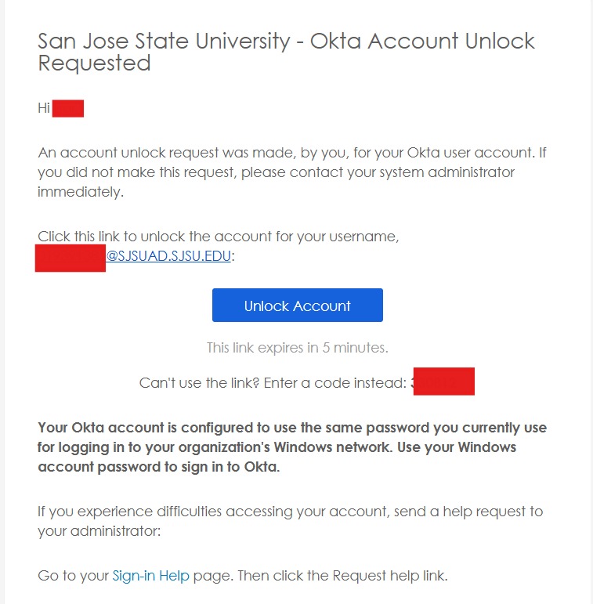Click the redacted unlock code box
Screen dimensions: 593x604
pos(444,382)
